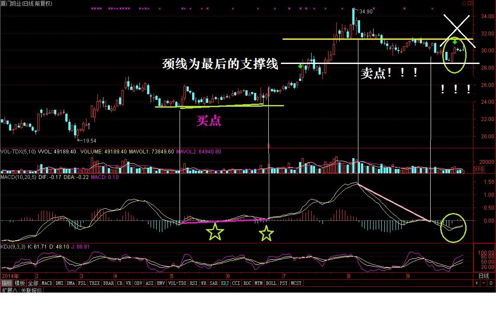Click the split-panel icon at chart top-right
This screenshot has width=496, height=325.
point(470,3)
